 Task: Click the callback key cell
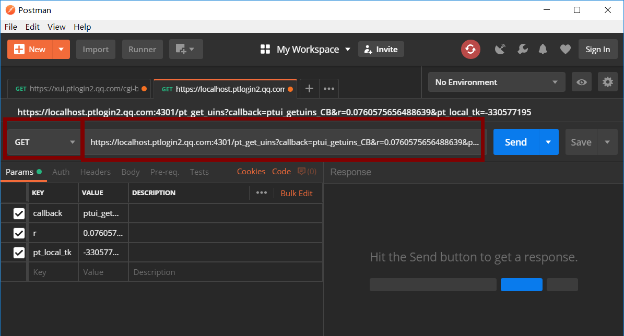pos(53,213)
